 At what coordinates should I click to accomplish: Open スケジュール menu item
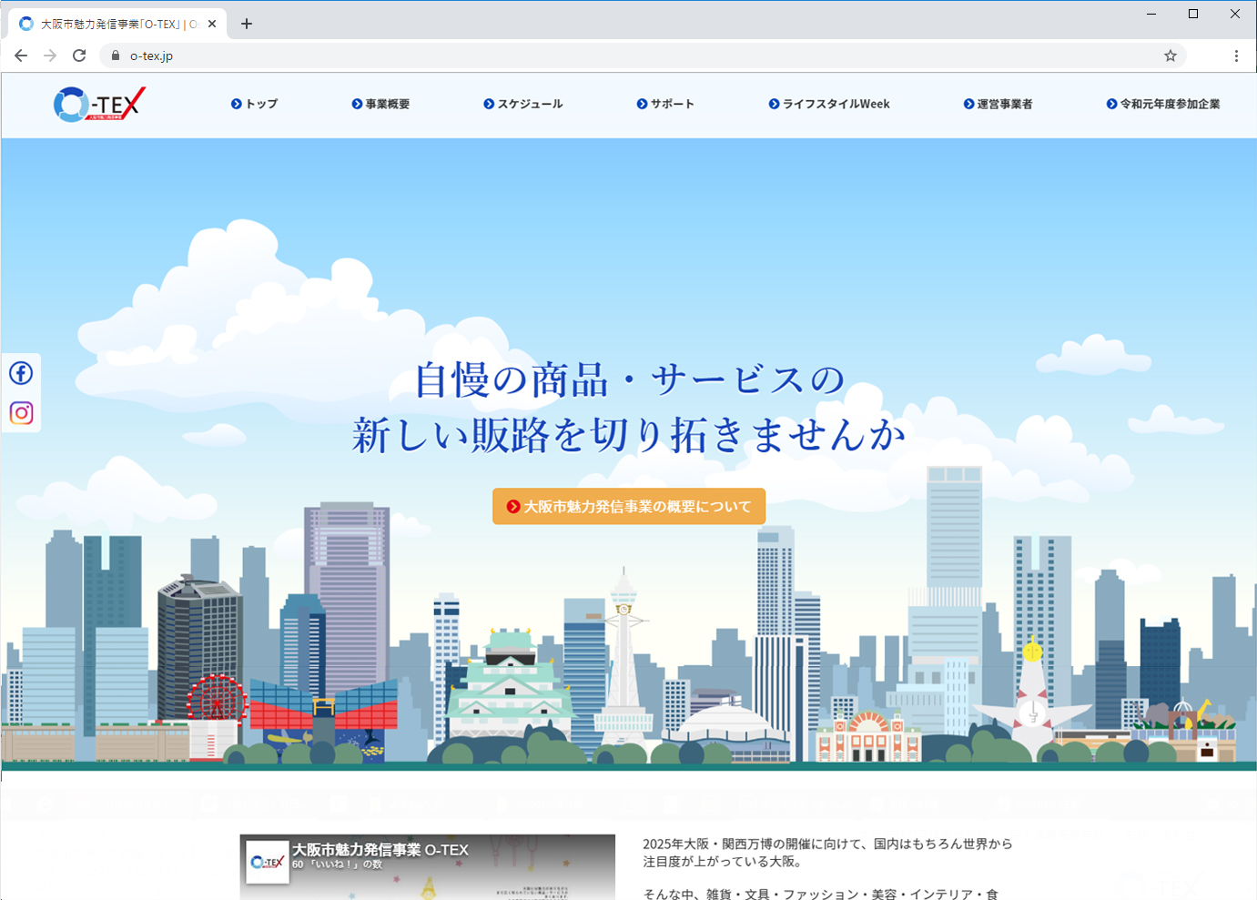pyautogui.click(x=523, y=104)
